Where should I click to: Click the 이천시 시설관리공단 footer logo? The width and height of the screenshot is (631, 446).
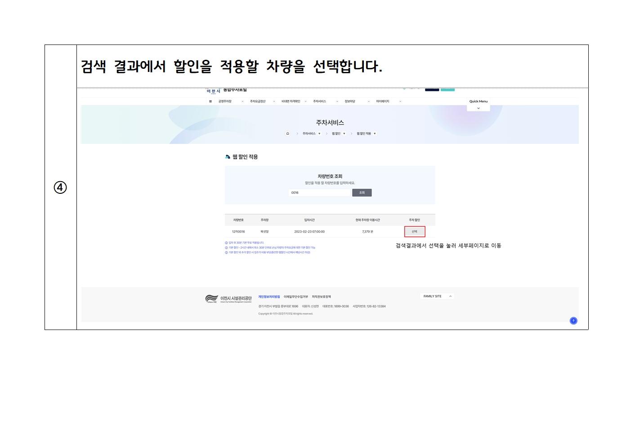pyautogui.click(x=228, y=299)
